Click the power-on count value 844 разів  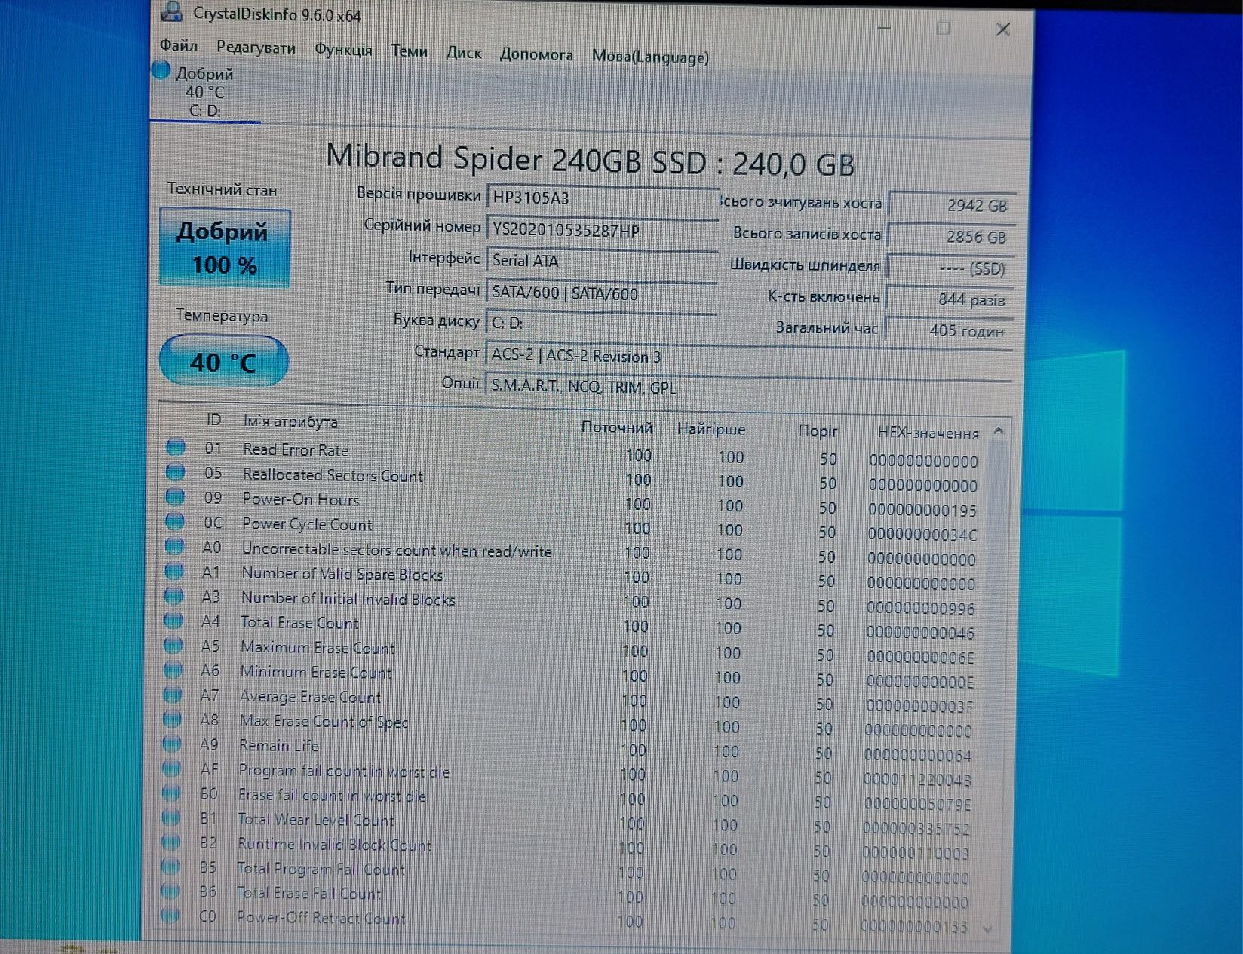tap(950, 299)
